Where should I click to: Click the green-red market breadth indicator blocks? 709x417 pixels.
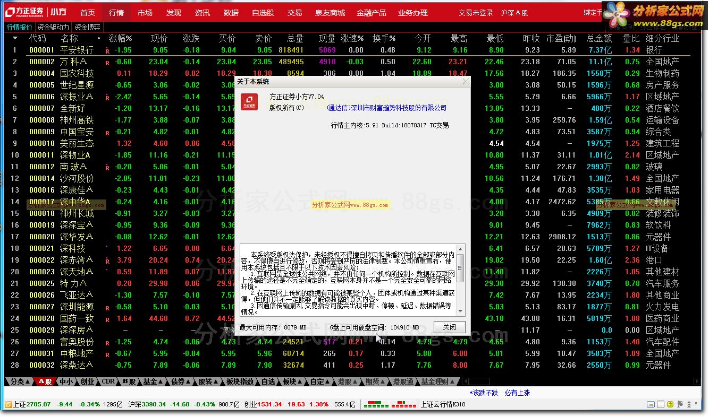point(390,404)
